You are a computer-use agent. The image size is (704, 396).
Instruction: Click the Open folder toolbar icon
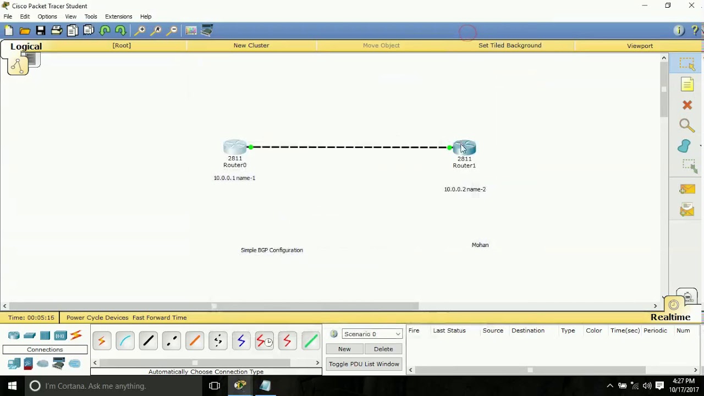[x=25, y=31]
